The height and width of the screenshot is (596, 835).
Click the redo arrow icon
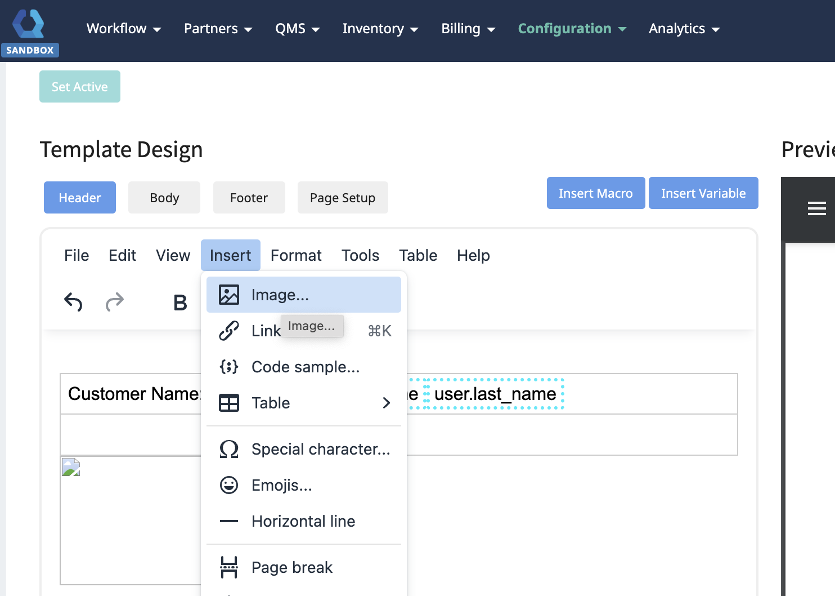point(115,302)
